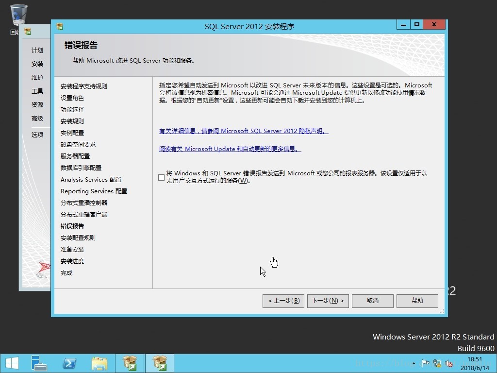The width and height of the screenshot is (497, 373).
Task: Select 资源 in the Installation Center sidebar
Action: tap(37, 105)
